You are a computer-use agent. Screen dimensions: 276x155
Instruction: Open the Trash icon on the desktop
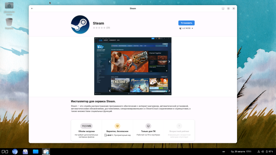pyautogui.click(x=9, y=22)
